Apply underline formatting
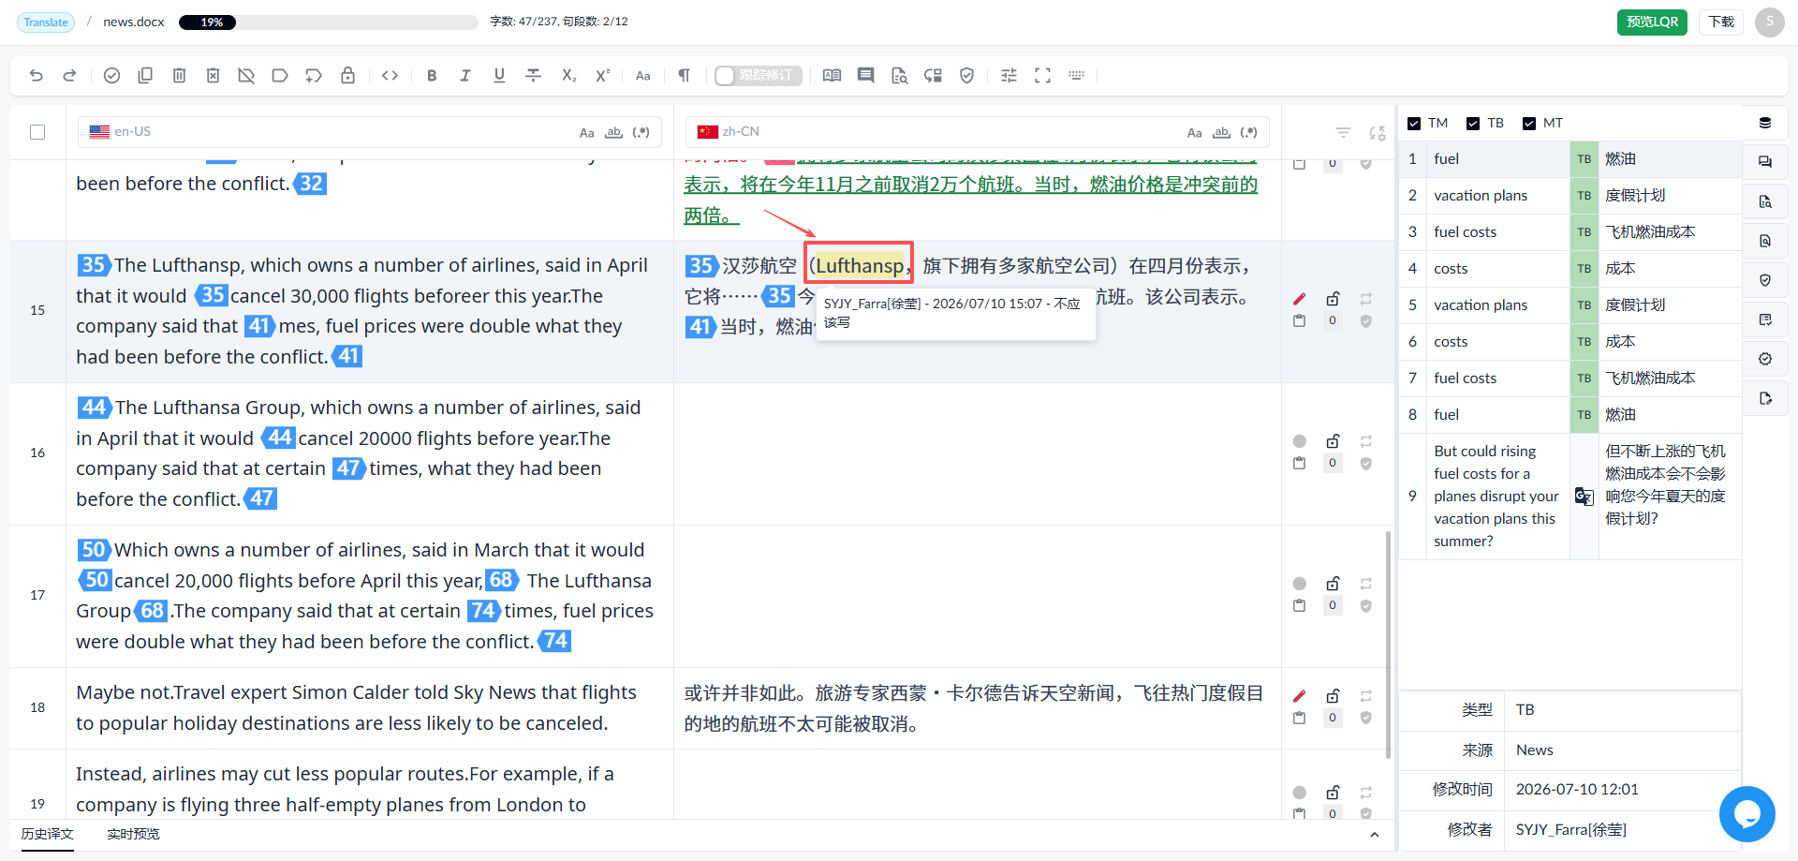 pyautogui.click(x=499, y=76)
